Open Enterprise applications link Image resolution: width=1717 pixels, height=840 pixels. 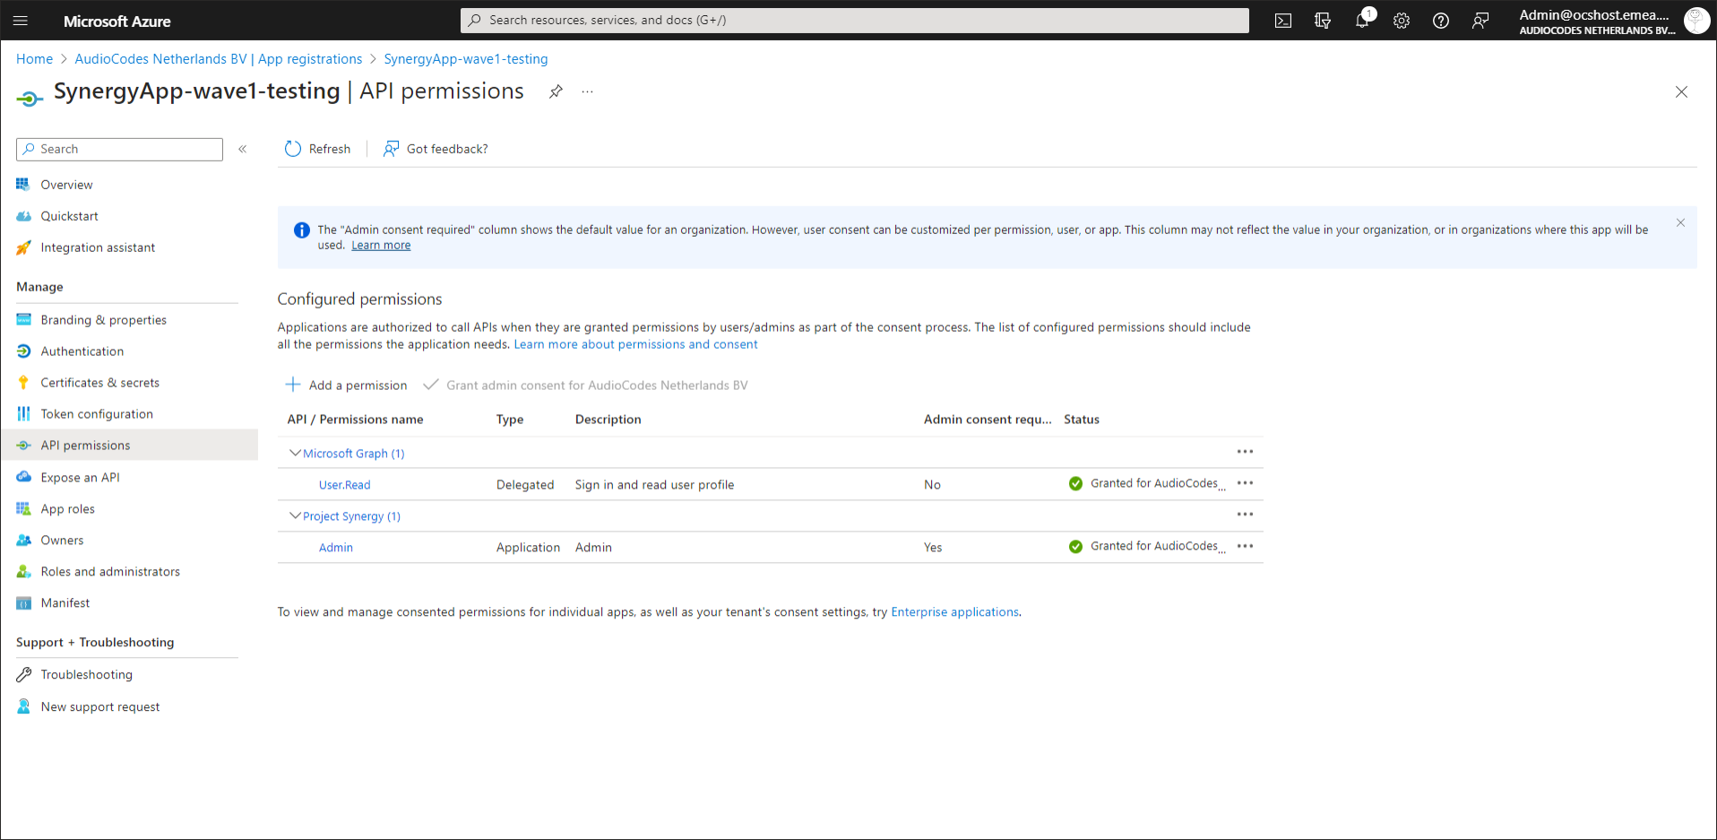click(x=954, y=612)
